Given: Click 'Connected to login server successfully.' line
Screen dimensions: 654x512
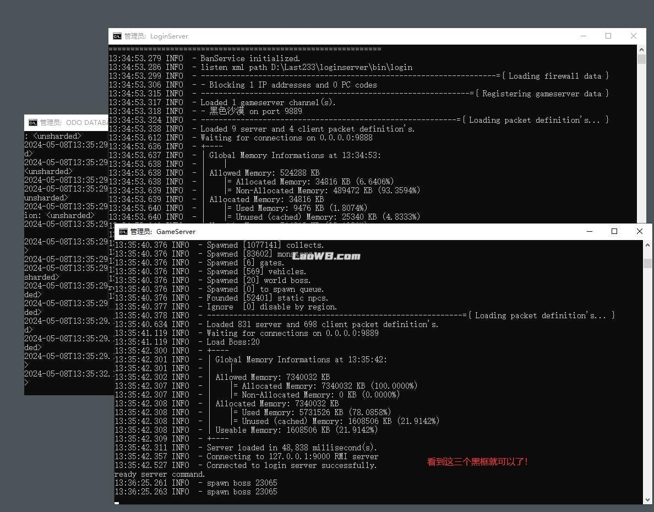Looking at the screenshot, I should click(x=246, y=465).
